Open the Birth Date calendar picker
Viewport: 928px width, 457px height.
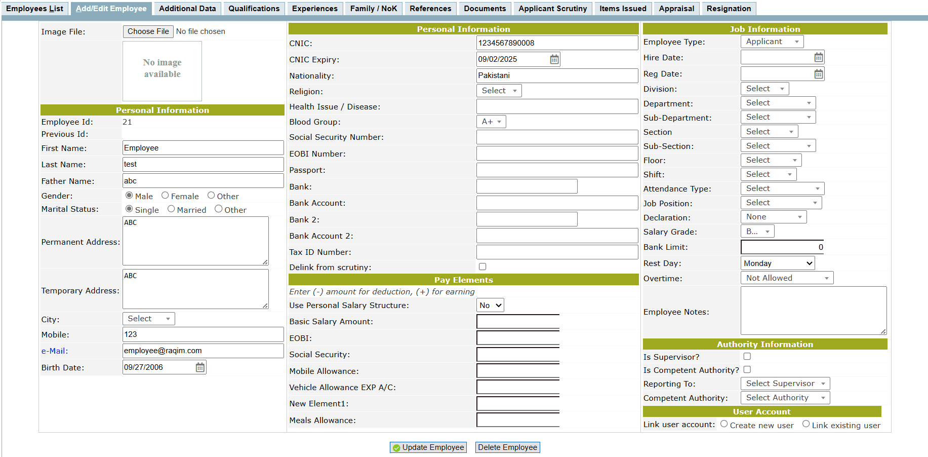(200, 367)
